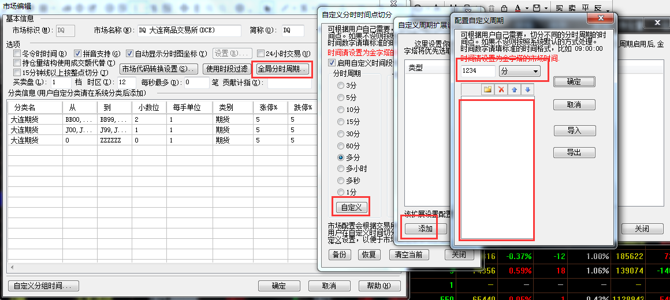Click the blue move-down arrow icon
This screenshot has height=300, width=670.
(x=528, y=89)
